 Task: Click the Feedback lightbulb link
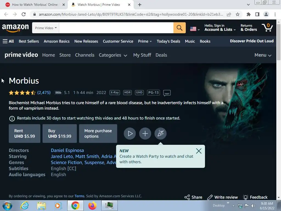(255, 197)
